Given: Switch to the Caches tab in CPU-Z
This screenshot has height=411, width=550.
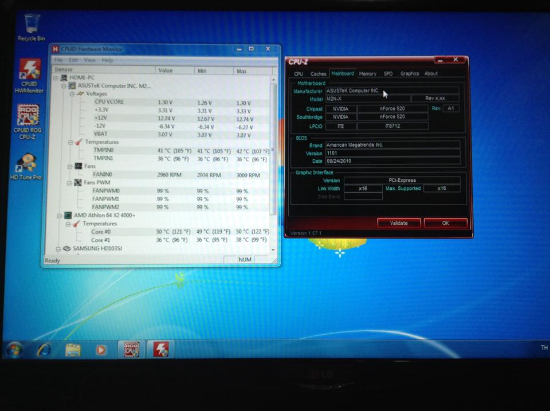Looking at the screenshot, I should (x=318, y=74).
